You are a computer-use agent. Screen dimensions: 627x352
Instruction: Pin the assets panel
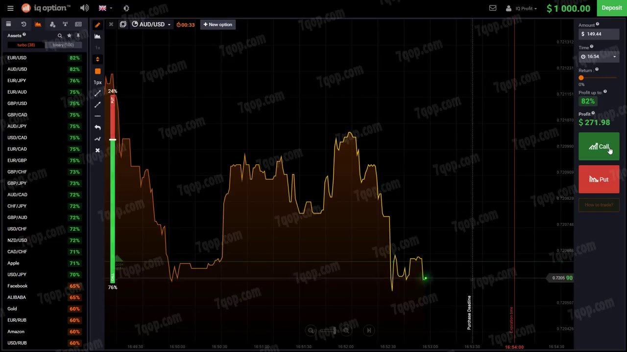click(x=78, y=36)
